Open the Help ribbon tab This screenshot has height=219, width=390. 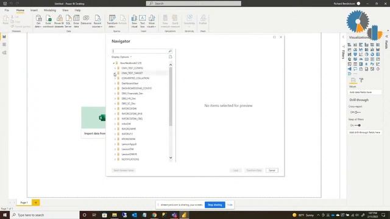(x=77, y=10)
